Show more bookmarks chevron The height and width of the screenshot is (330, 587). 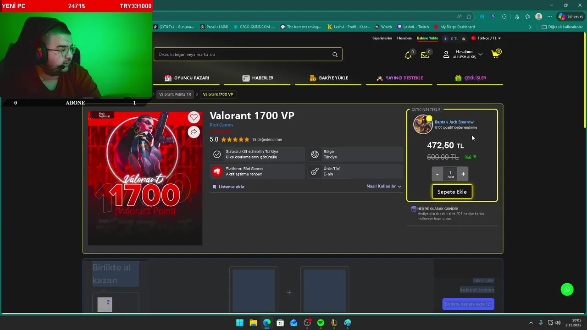click(530, 27)
